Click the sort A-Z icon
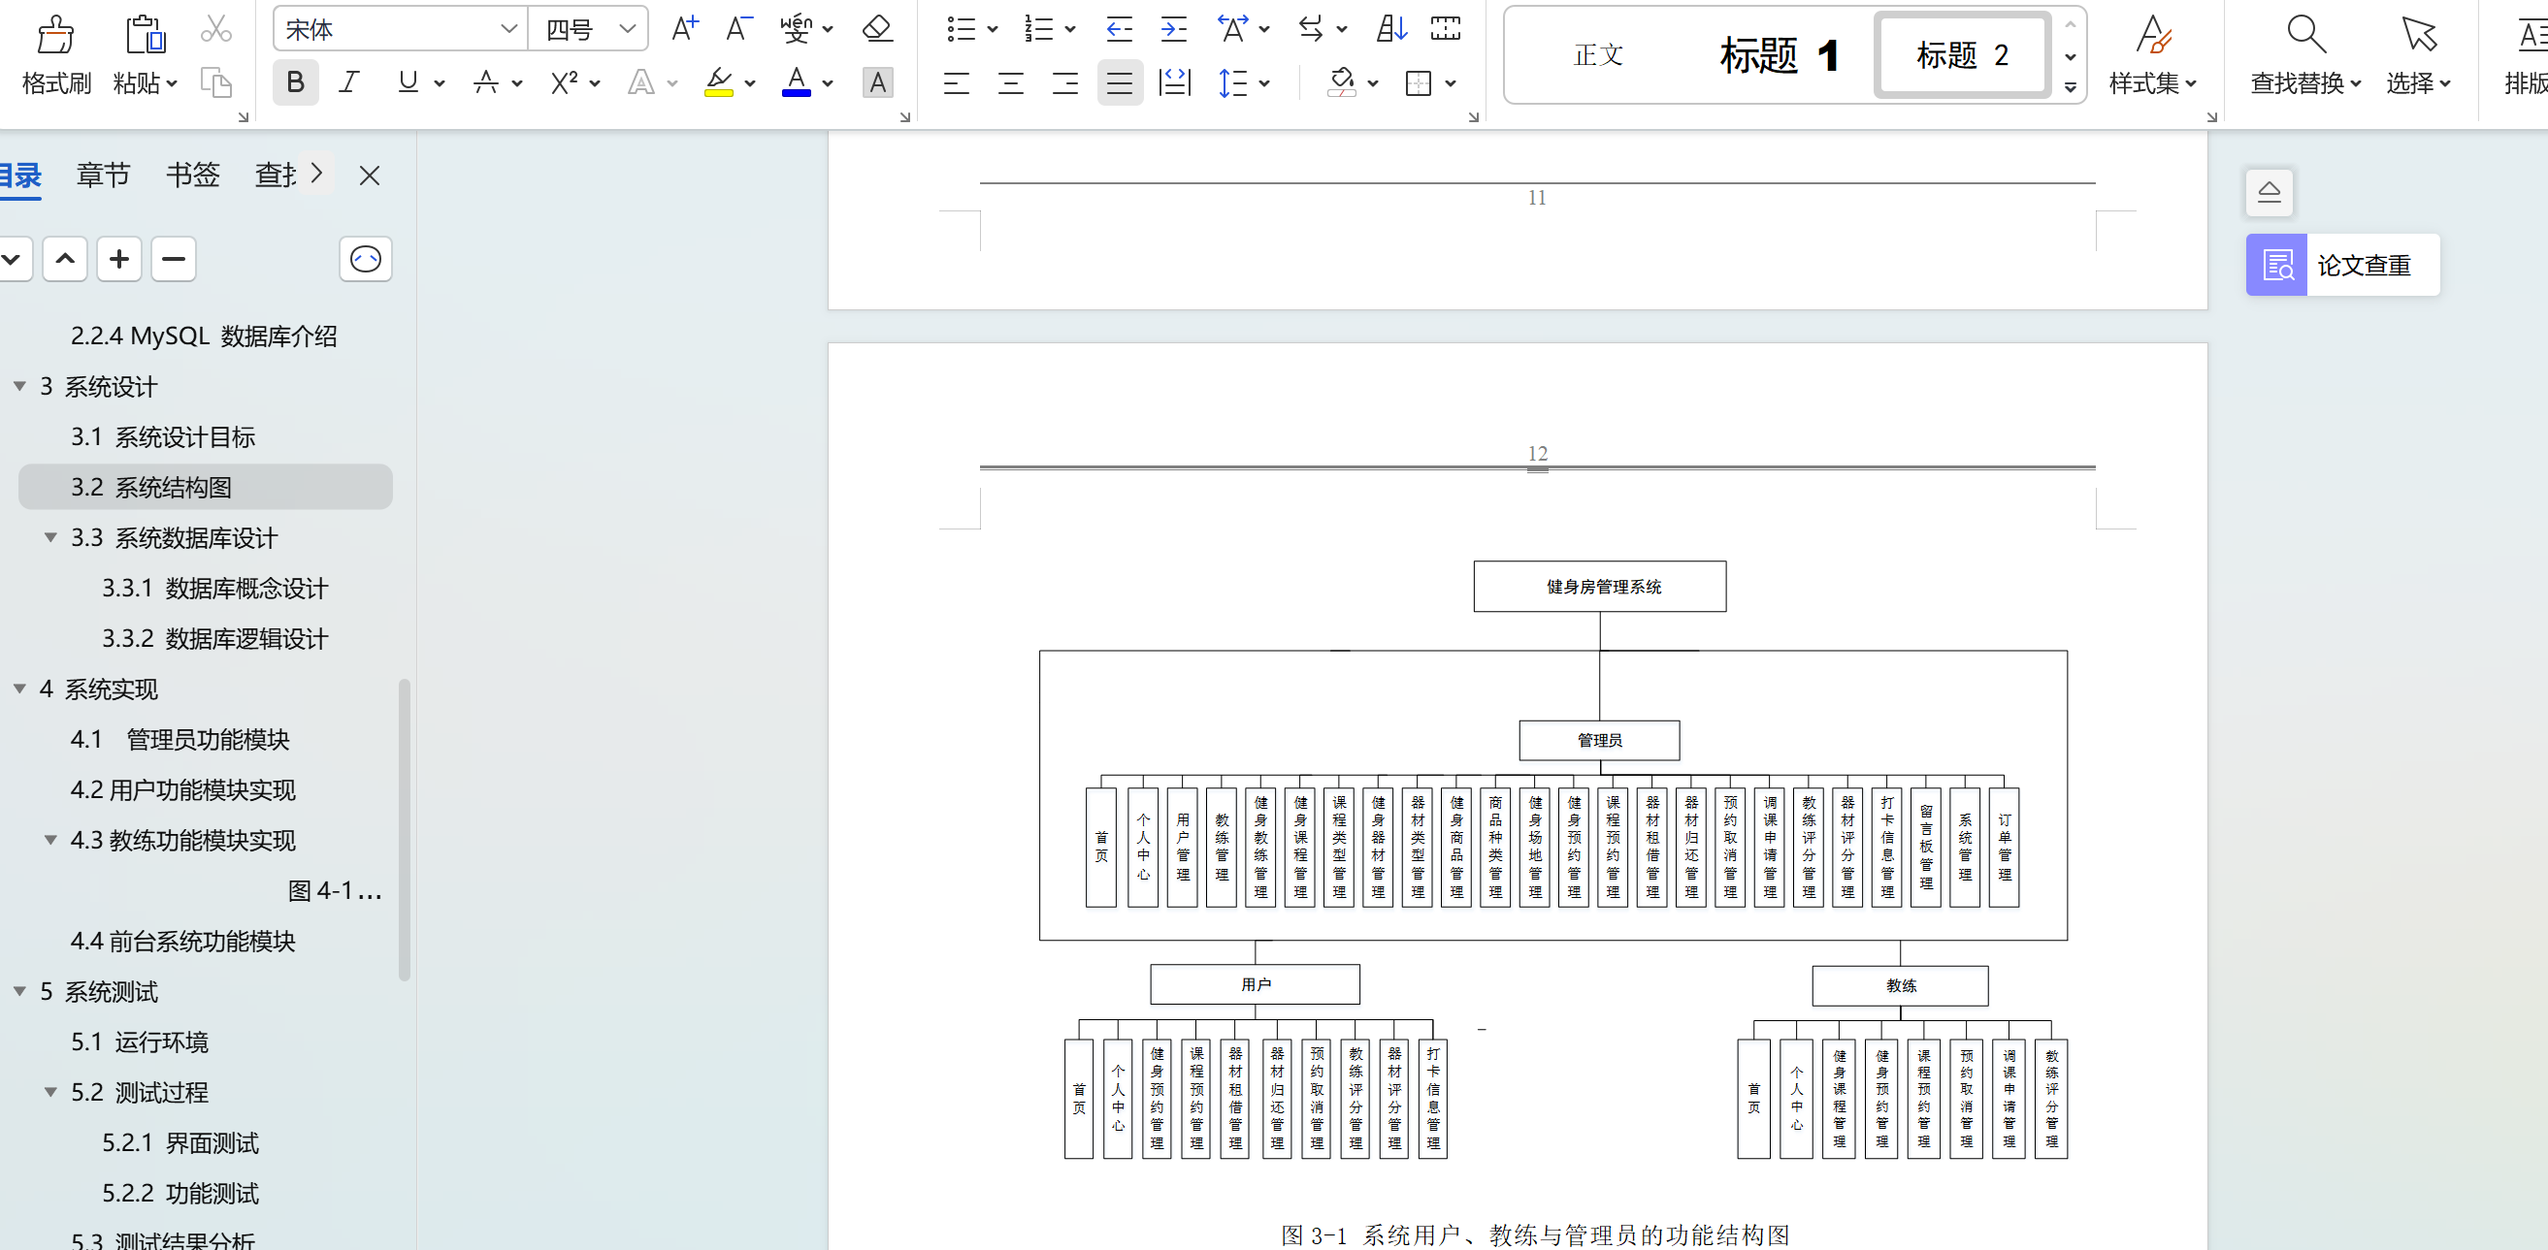This screenshot has height=1250, width=2548. click(1391, 29)
